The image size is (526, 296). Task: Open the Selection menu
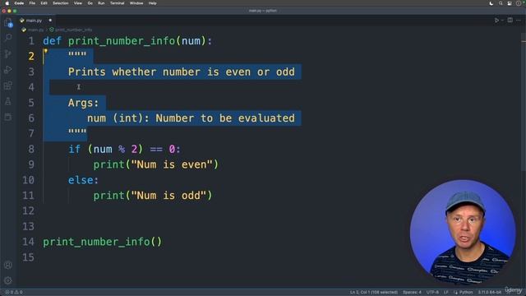point(61,3)
